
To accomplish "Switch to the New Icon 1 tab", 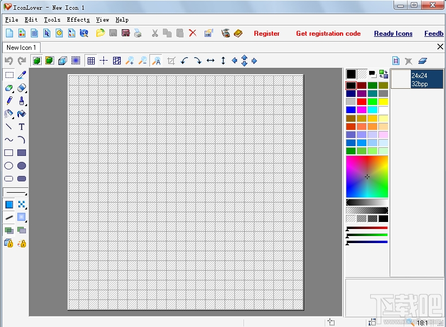I will 21,48.
